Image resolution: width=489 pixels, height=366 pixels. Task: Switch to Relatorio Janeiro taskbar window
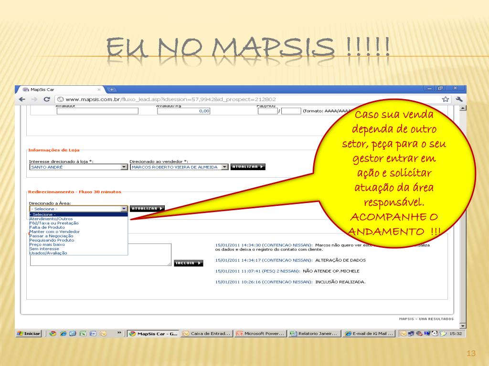pos(314,334)
